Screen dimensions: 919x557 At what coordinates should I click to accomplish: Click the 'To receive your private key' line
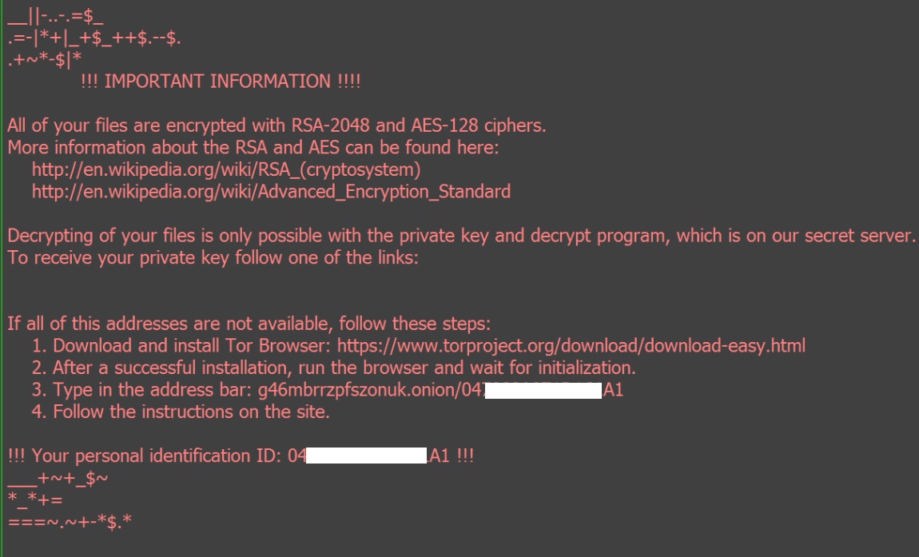coord(213,258)
